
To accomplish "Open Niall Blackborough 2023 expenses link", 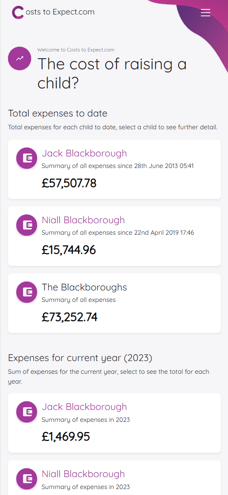I will 83,474.
